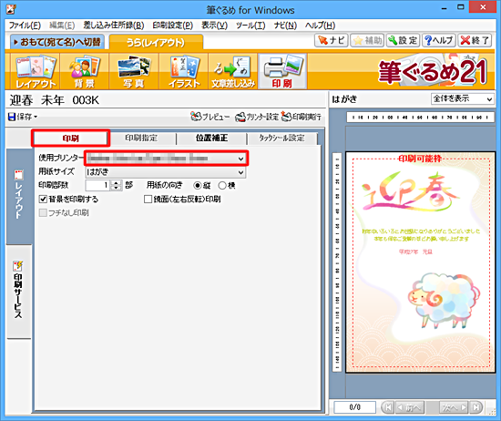Increase the print copies with the up arrow

117,183
